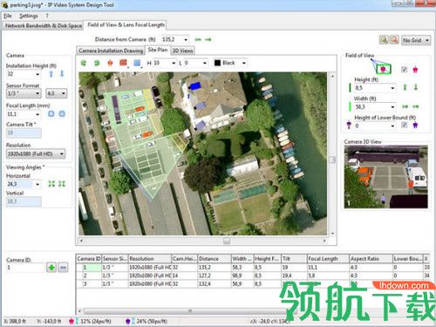This screenshot has width=436, height=327.
Task: Open the Black color dropdown
Action: pyautogui.click(x=244, y=63)
